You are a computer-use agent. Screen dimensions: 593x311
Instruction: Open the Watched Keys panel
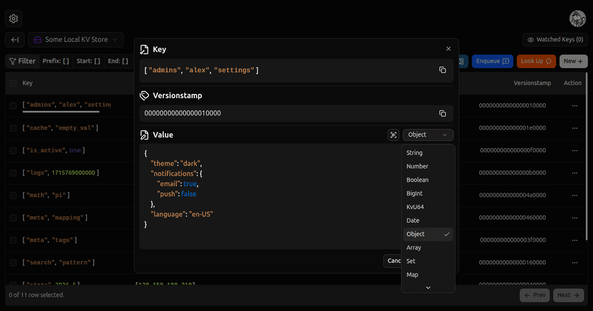[x=555, y=40]
